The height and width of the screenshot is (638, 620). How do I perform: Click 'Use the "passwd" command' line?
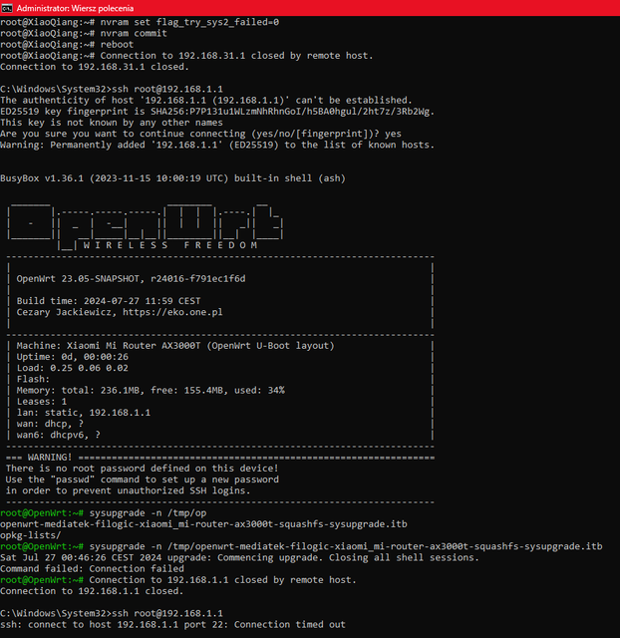click(142, 479)
